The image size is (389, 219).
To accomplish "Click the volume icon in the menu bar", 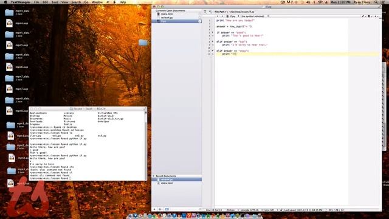I will pyautogui.click(x=308, y=2).
